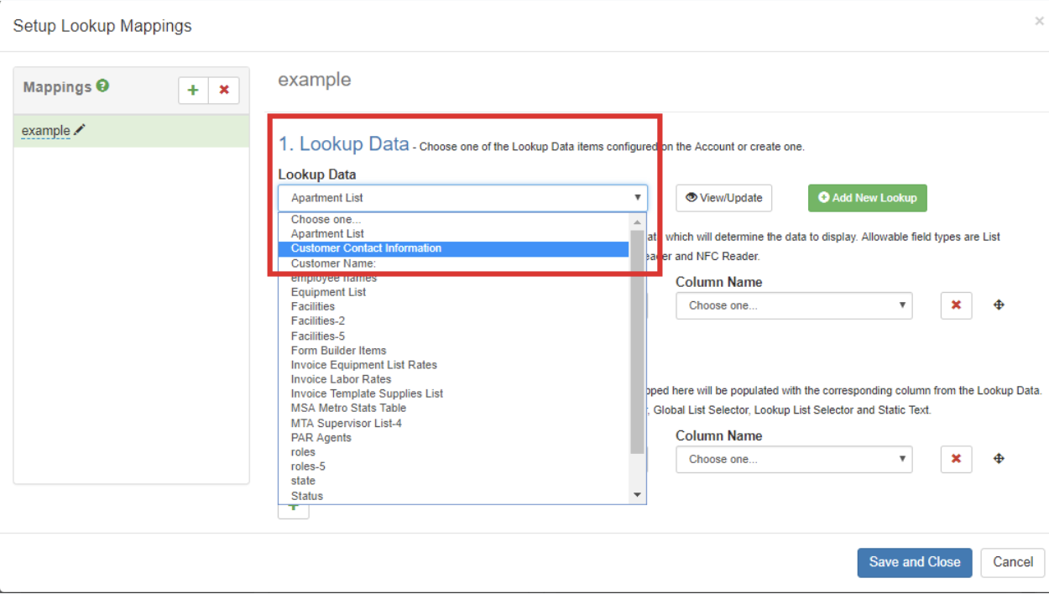Image resolution: width=1049 pixels, height=594 pixels.
Task: Click the small green plus below the dropdown list
Action: coord(293,508)
